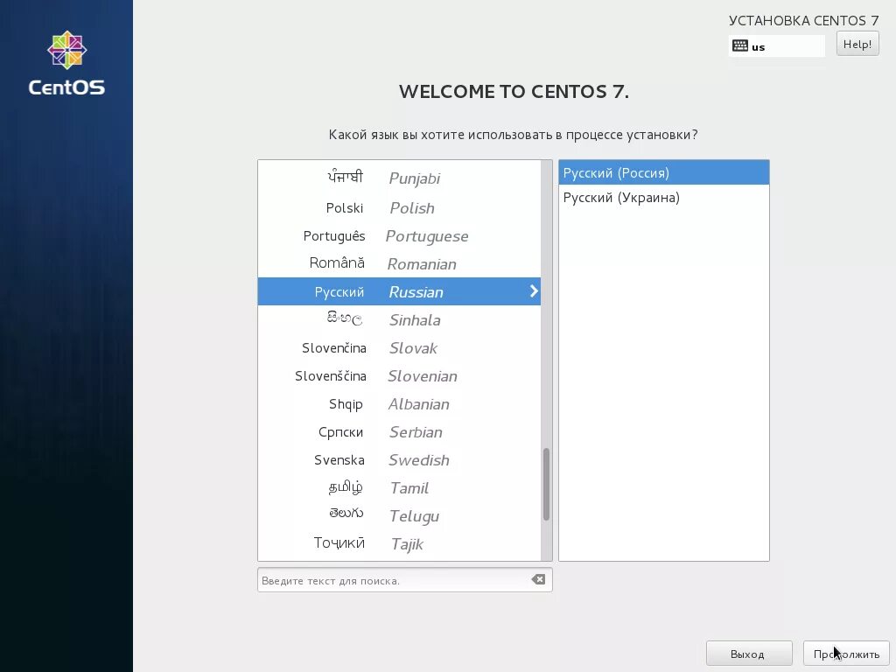This screenshot has width=896, height=672.
Task: Click the Продолжить button
Action: [846, 654]
